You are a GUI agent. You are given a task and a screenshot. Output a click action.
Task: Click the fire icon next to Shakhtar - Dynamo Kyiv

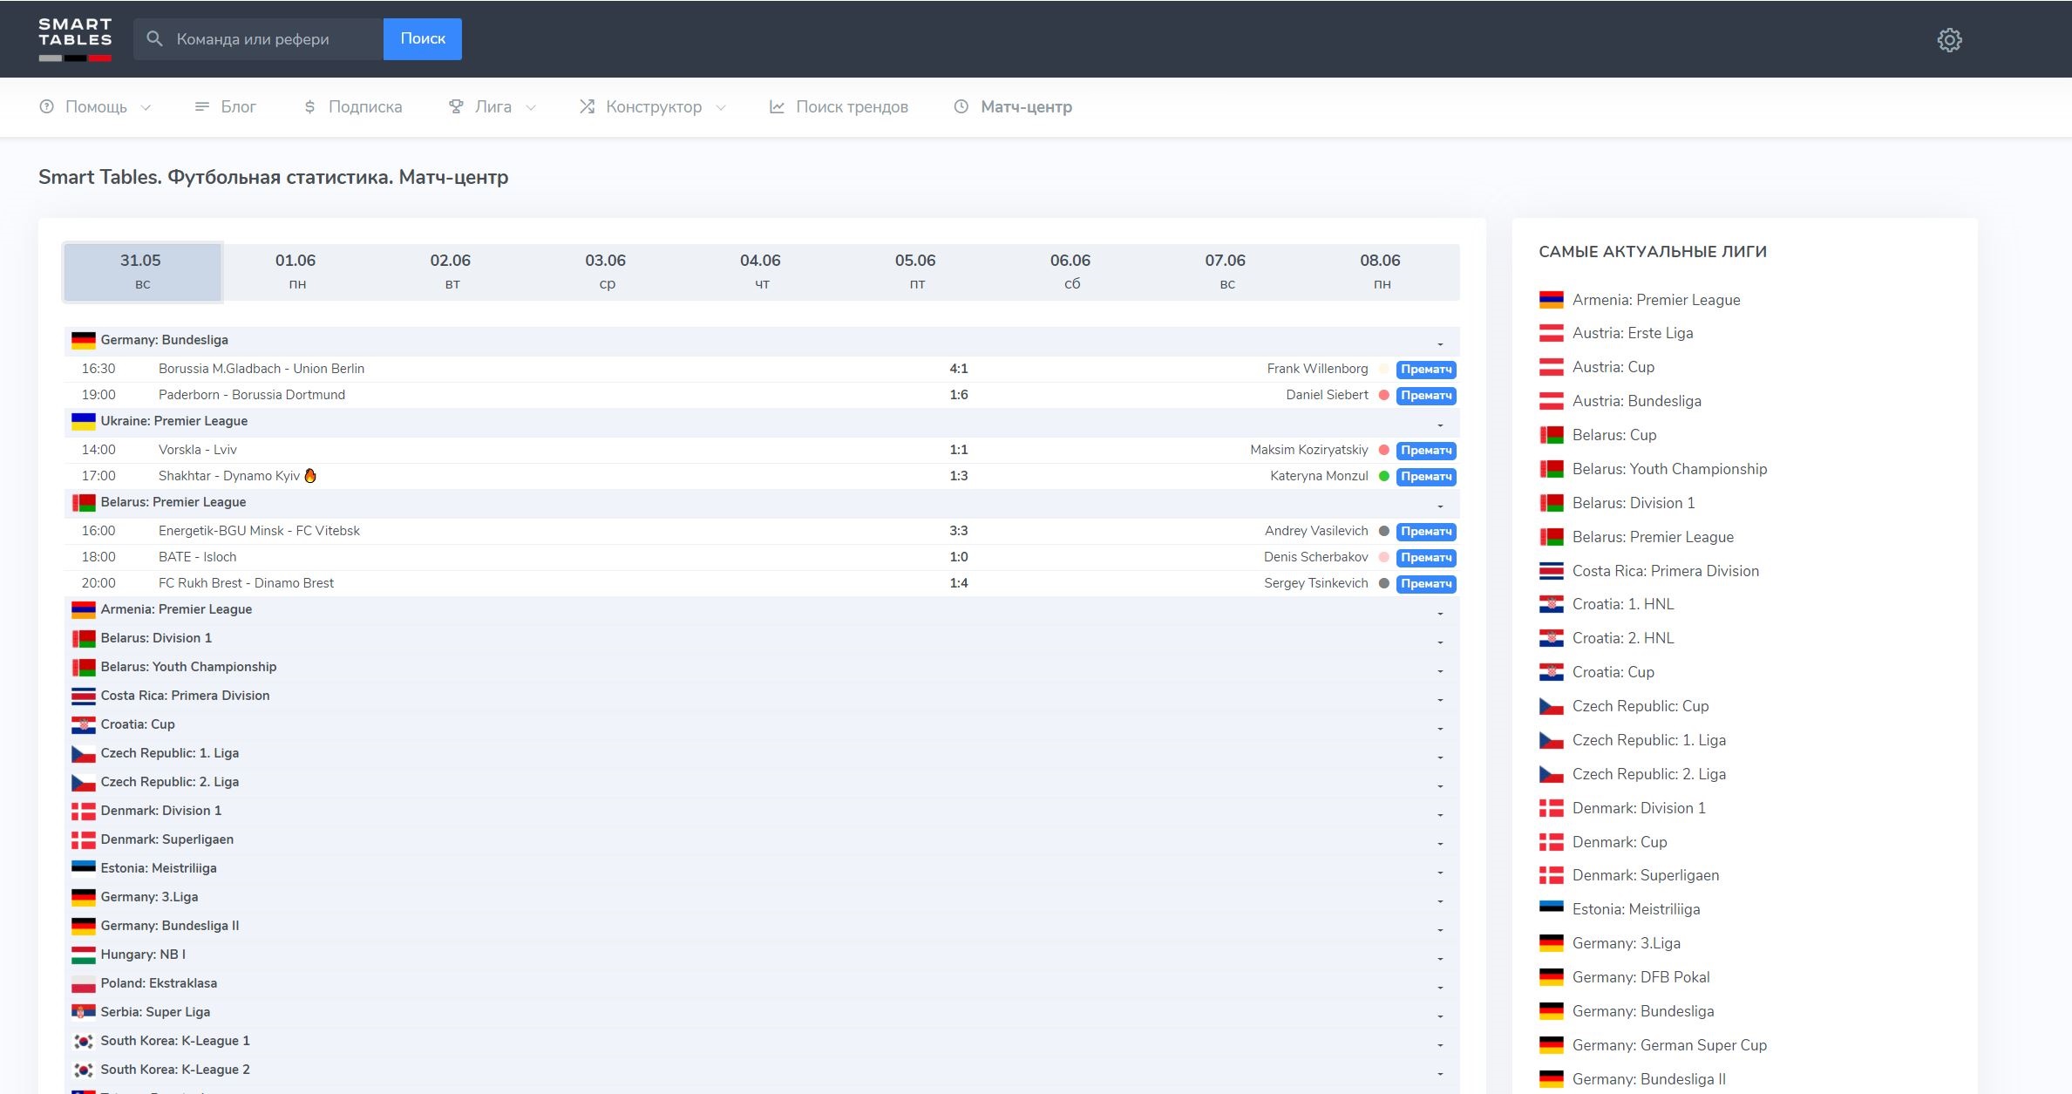[x=310, y=476]
